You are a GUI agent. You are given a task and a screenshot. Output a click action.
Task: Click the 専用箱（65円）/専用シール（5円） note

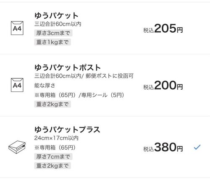(x=79, y=95)
